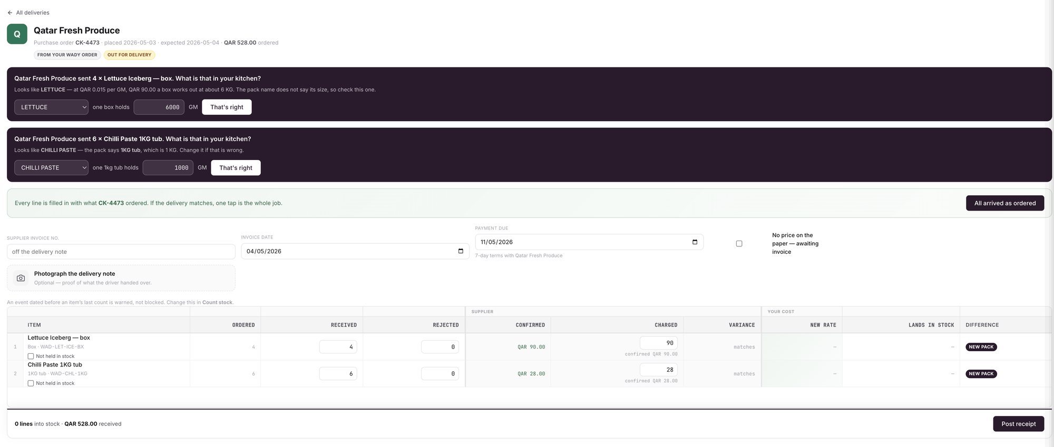The width and height of the screenshot is (1054, 447).
Task: Click the OUT FOR DELIVERY status tag
Action: (129, 55)
